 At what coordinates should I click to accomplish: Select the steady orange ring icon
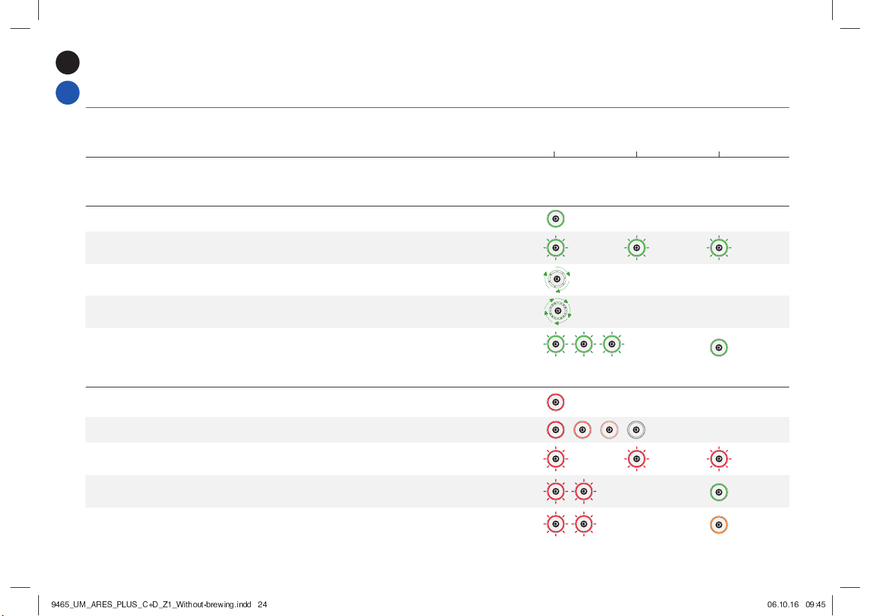(719, 524)
